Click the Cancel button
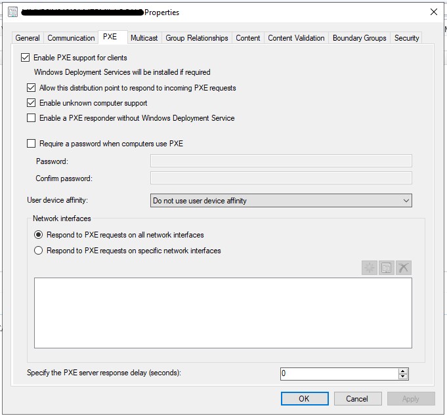Viewport: 447px width, 416px height. pyautogui.click(x=356, y=398)
